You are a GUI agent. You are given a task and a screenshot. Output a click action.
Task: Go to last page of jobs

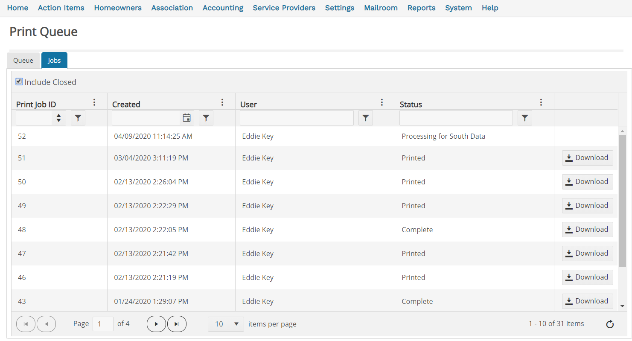point(177,324)
